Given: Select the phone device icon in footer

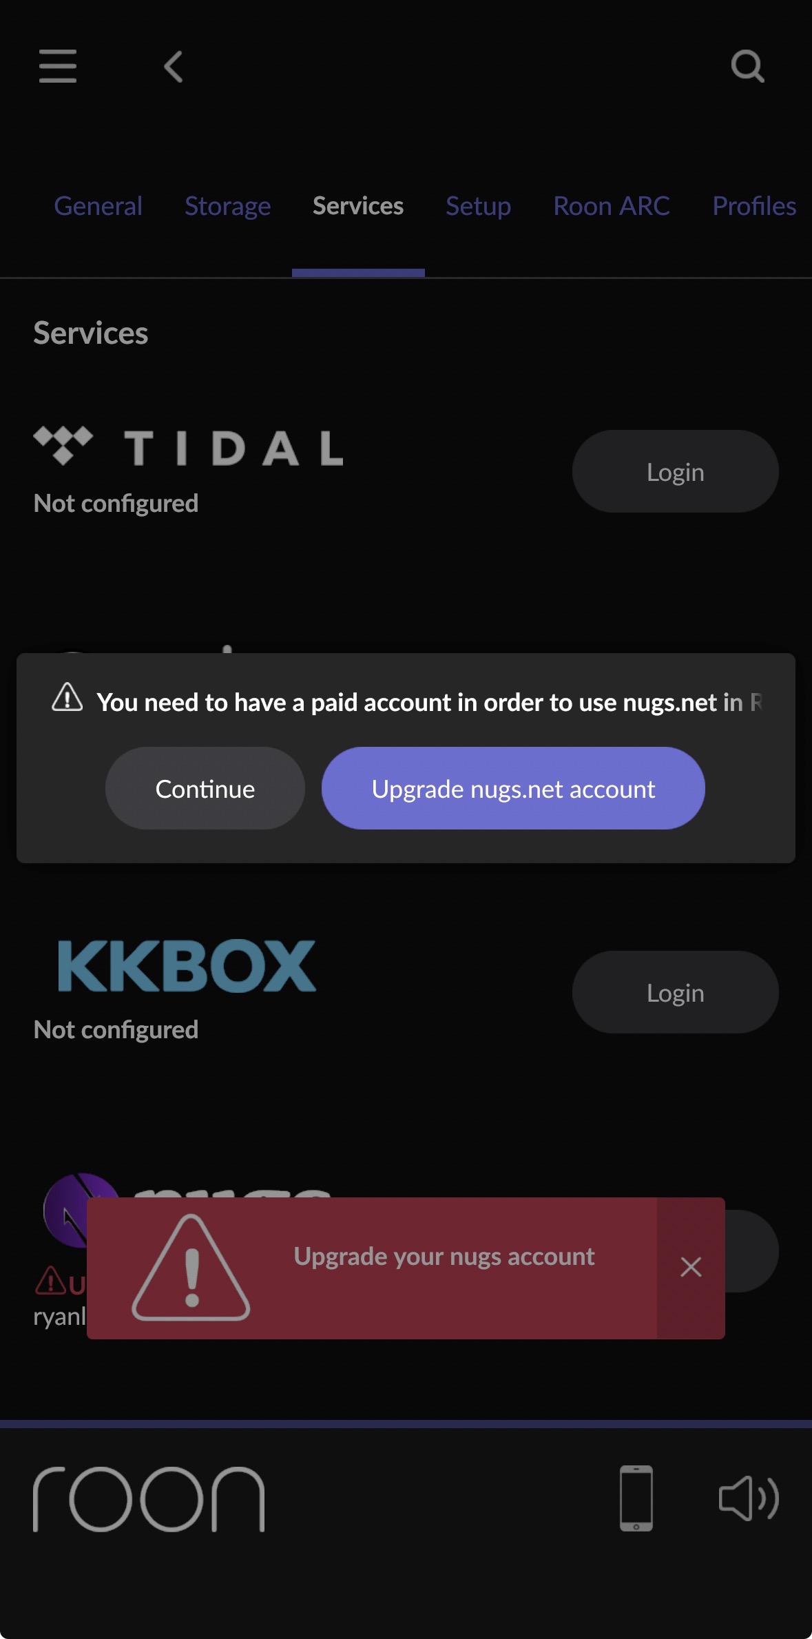Looking at the screenshot, I should tap(636, 1498).
